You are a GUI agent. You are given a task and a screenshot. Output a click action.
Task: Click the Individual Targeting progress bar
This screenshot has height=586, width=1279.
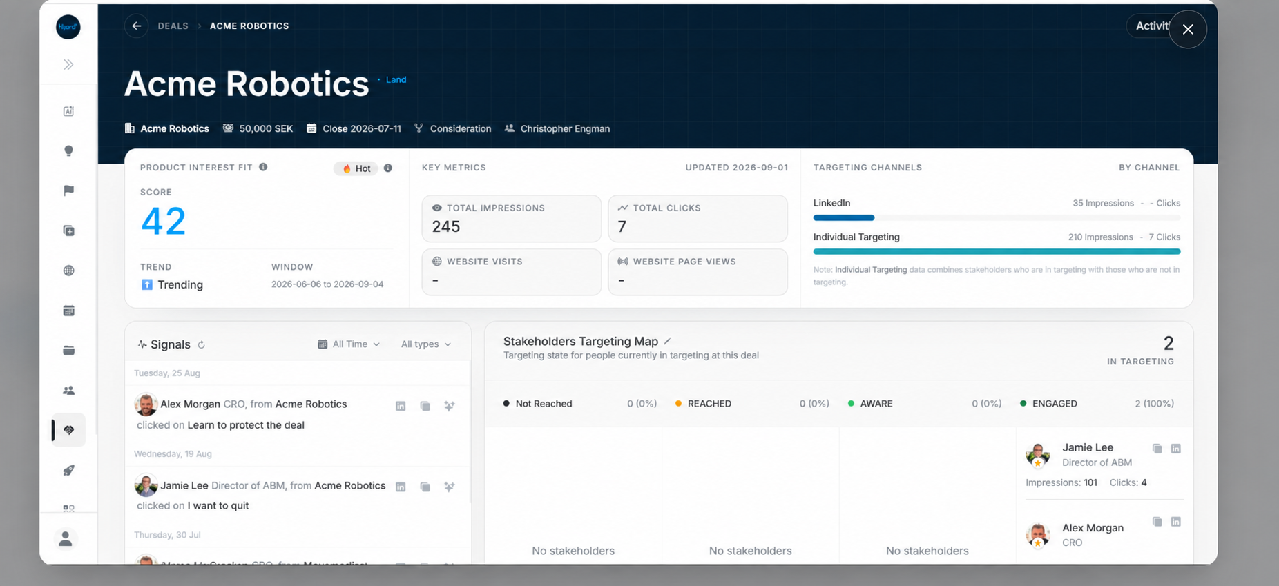pos(997,252)
